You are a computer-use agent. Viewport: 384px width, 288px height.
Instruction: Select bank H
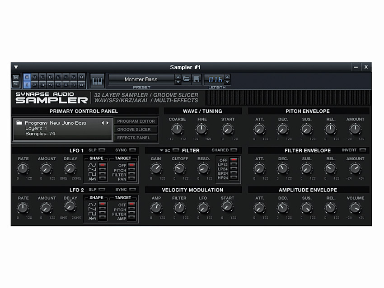pos(82,77)
